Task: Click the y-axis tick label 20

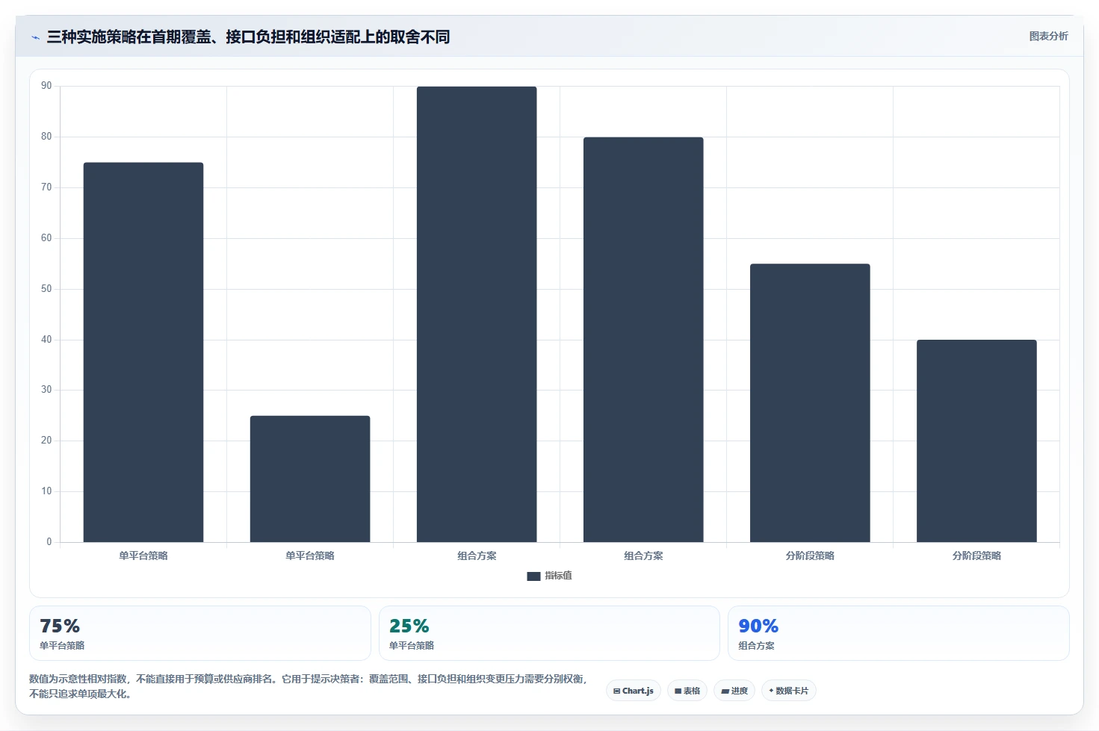Action: [x=46, y=441]
